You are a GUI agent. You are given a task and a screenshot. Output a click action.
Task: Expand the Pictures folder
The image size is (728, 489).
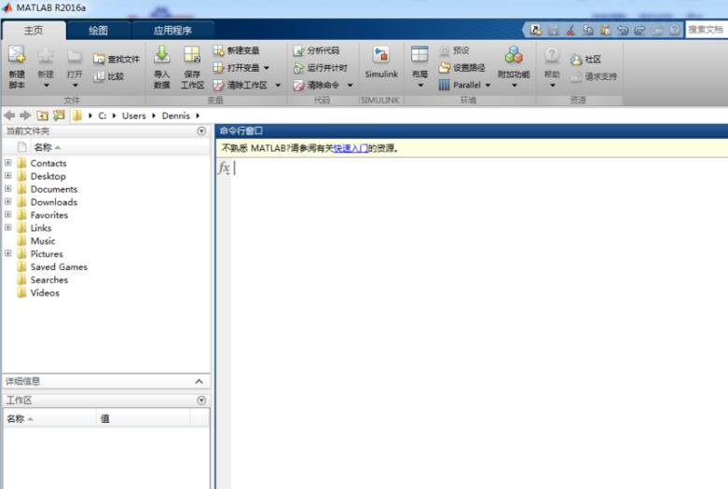pyautogui.click(x=7, y=253)
